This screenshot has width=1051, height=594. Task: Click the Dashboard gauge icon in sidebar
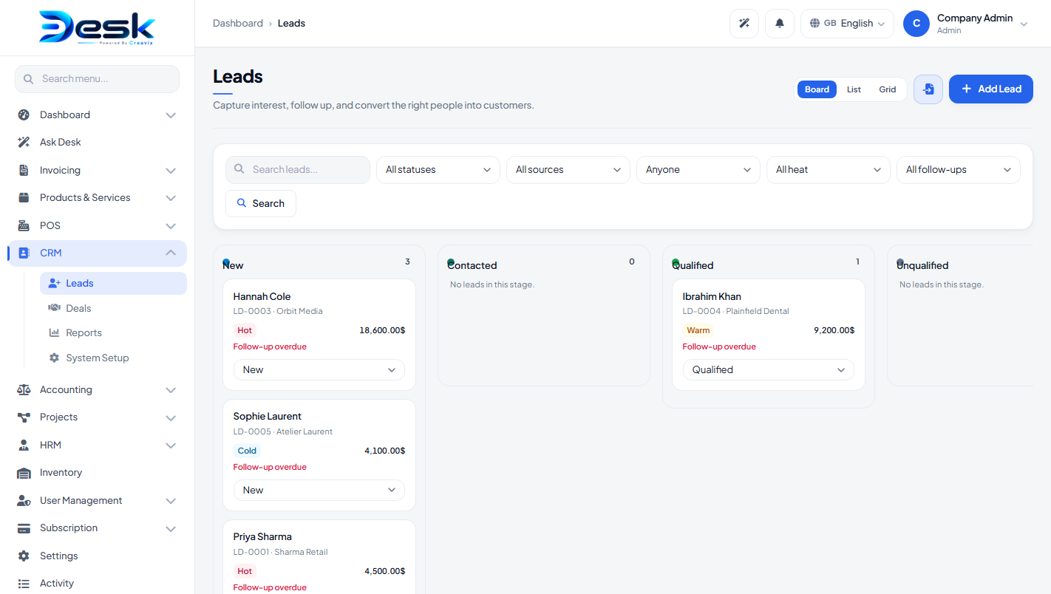click(24, 115)
